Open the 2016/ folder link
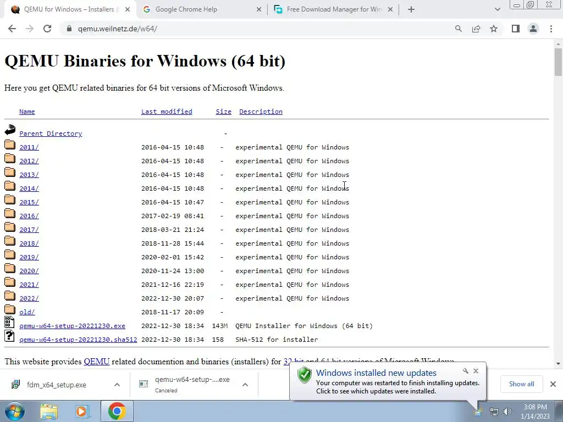Screen dimensions: 563x422 pyautogui.click(x=29, y=215)
